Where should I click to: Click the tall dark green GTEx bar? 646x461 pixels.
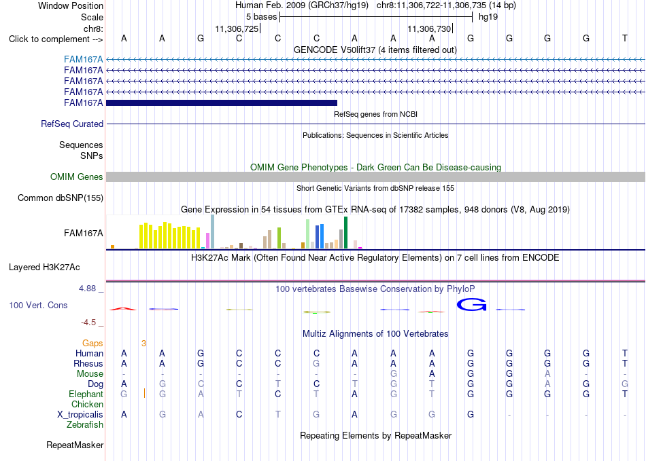[x=345, y=233]
